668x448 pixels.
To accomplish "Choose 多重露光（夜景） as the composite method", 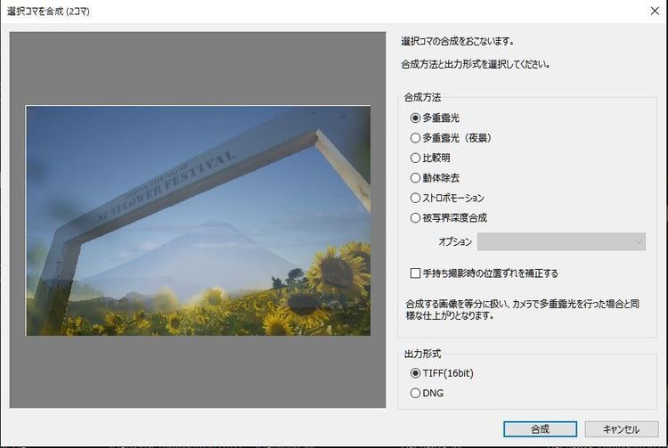I will tap(415, 138).
